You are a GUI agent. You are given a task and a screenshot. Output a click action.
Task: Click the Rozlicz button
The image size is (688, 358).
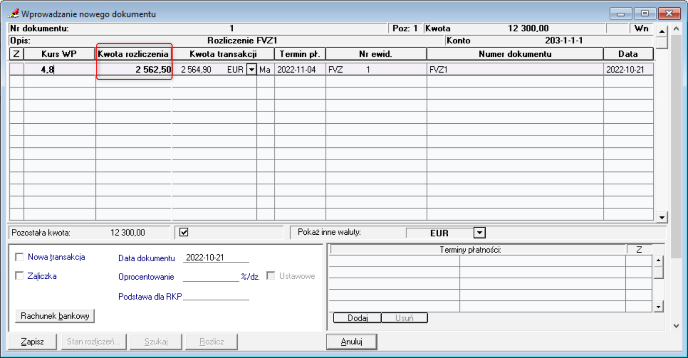tap(212, 341)
